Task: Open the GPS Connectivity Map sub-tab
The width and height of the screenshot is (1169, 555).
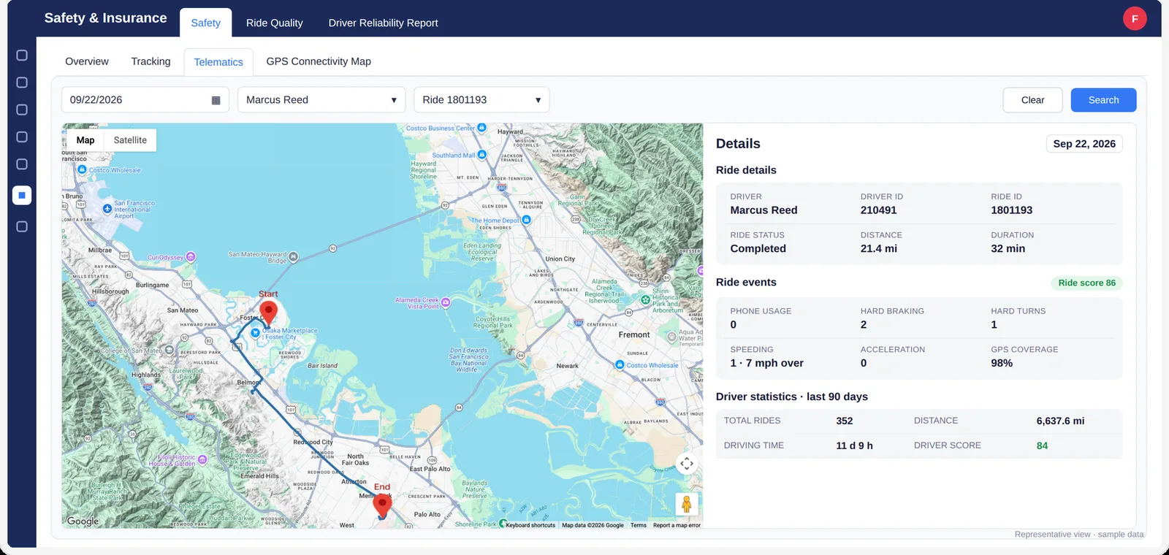Action: [319, 61]
